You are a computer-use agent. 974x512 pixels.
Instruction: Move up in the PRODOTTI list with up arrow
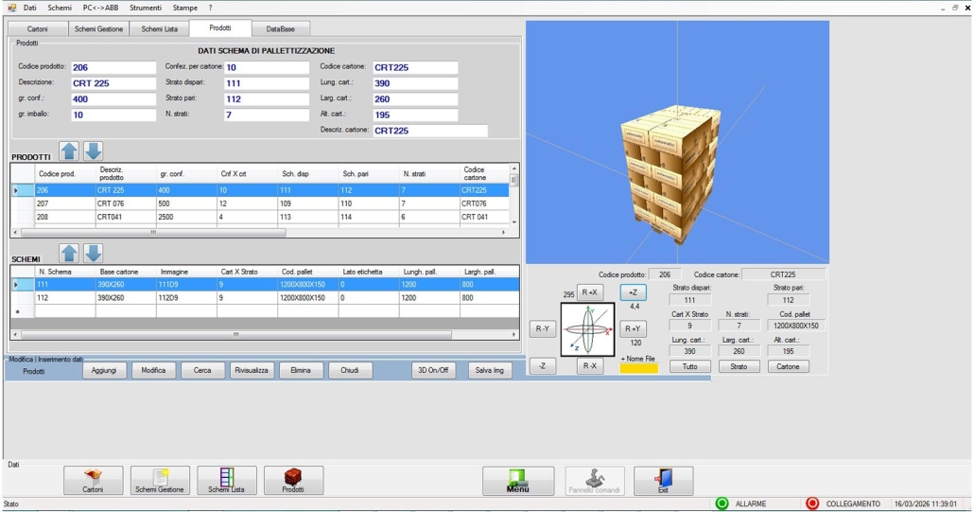(70, 151)
